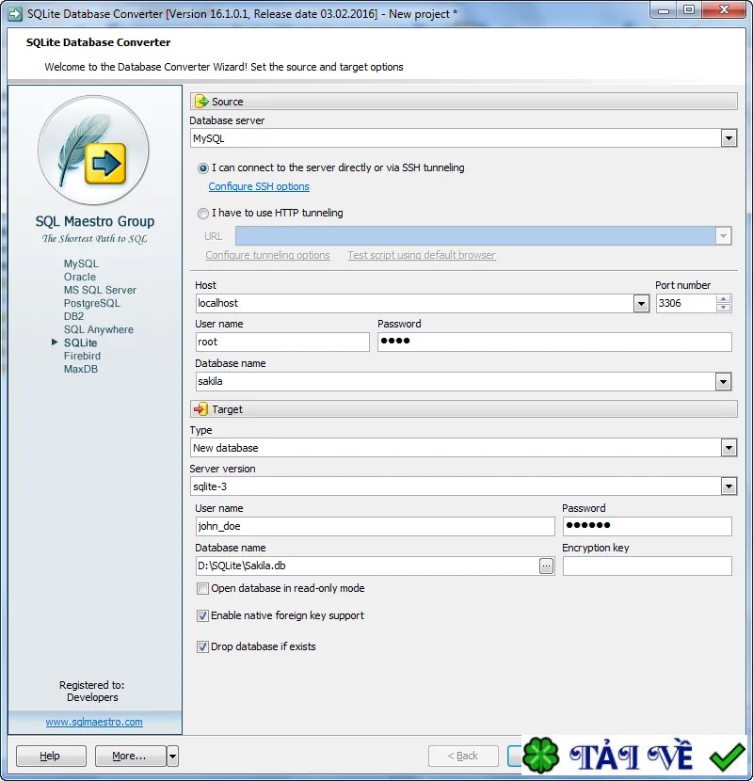Viewport: 753px width, 781px height.
Task: Uncheck Drop database if exists
Action: (202, 647)
